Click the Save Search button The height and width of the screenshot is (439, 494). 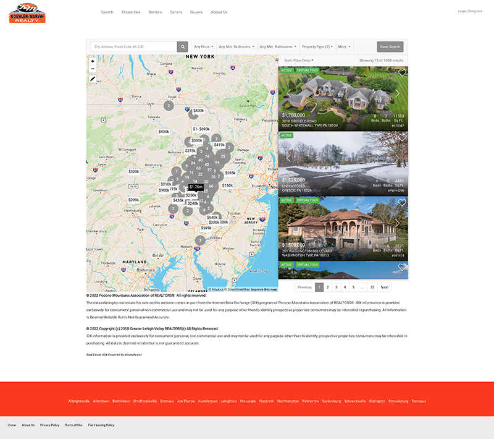[x=390, y=46]
